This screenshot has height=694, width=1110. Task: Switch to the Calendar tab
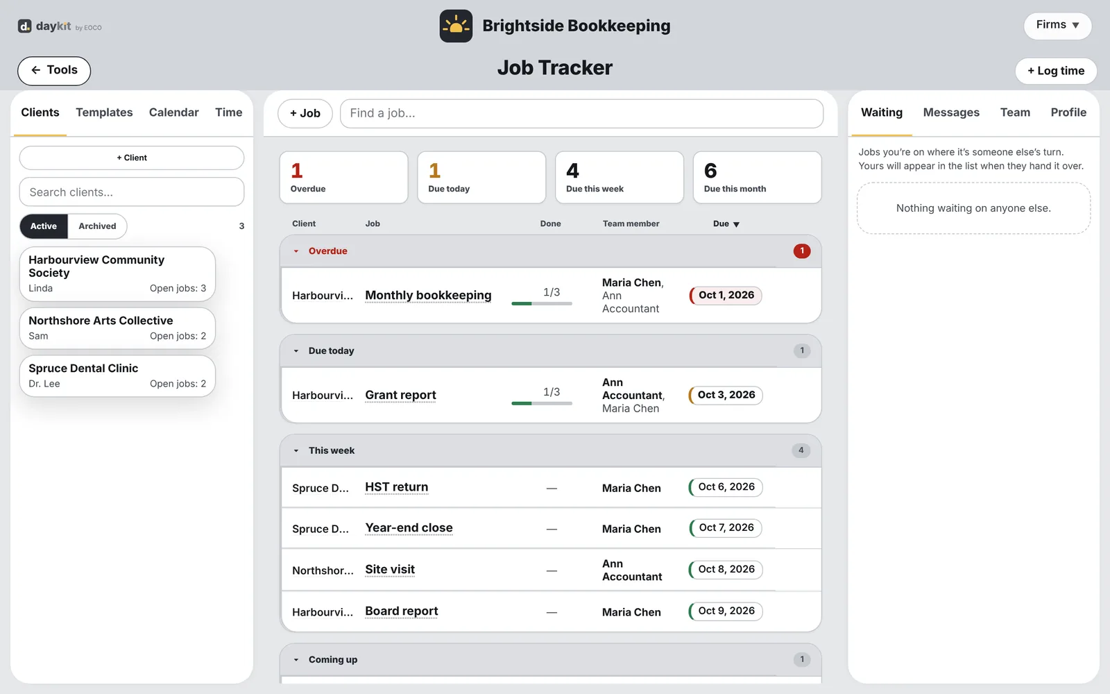point(173,112)
